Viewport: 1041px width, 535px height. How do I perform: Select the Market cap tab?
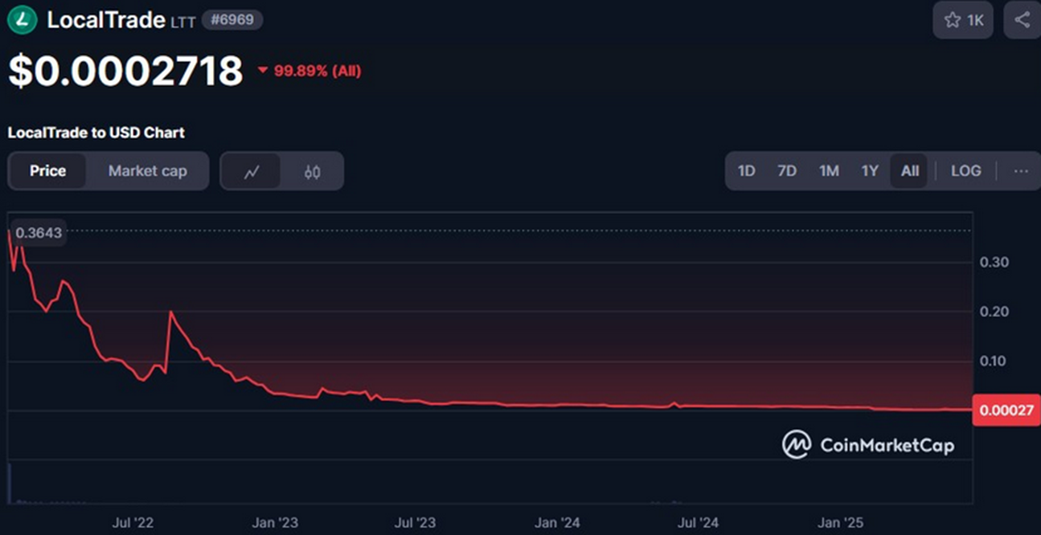click(148, 171)
